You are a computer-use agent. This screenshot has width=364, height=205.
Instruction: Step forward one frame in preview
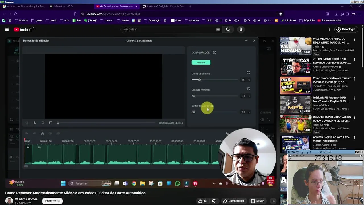click(35, 123)
